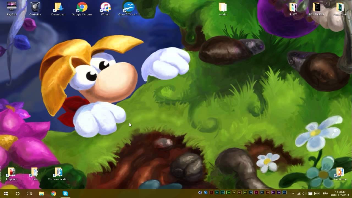The image size is (352, 198).
Task: Launch Adobe Audition (Au) from the taskbar
Action: [x=217, y=193]
